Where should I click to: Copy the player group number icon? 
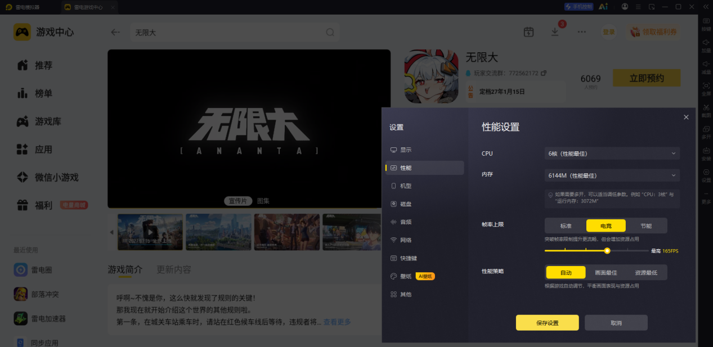point(544,73)
